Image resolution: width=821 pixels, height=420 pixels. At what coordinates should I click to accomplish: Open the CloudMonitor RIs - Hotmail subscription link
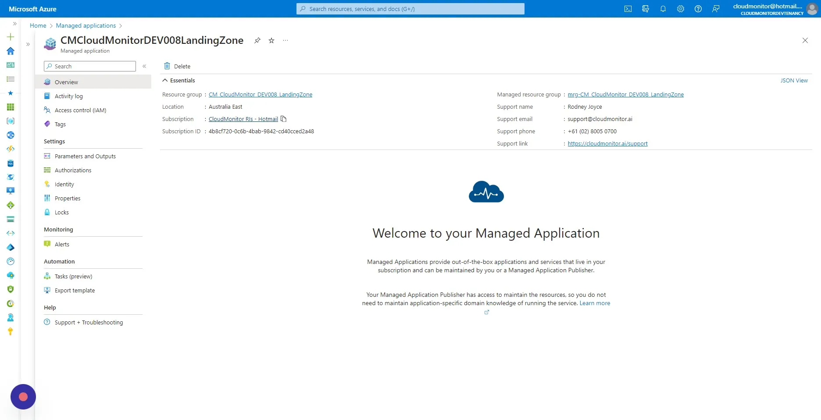pyautogui.click(x=243, y=119)
